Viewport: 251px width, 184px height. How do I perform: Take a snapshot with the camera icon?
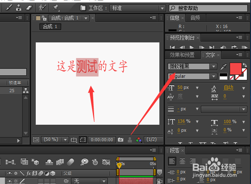120,140
